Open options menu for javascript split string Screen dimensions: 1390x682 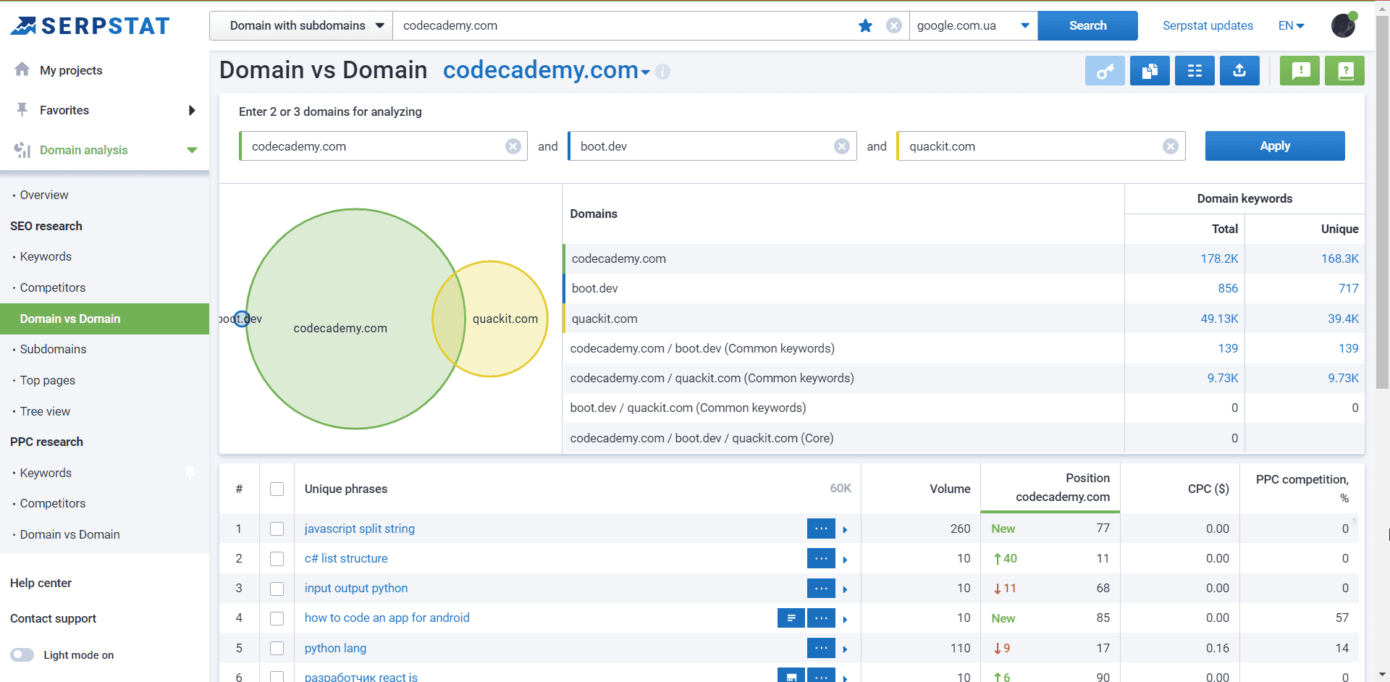click(x=821, y=529)
